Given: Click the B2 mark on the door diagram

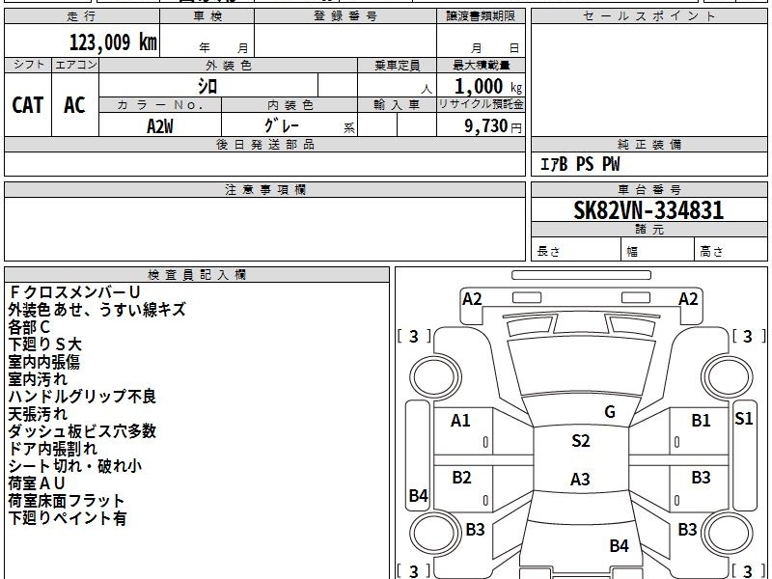Looking at the screenshot, I should coord(461,478).
